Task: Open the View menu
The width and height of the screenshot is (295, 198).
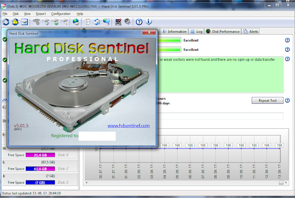Action: coord(27,14)
